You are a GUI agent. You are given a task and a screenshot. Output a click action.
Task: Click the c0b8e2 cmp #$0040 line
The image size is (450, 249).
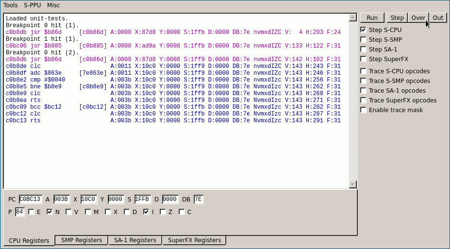(x=173, y=80)
